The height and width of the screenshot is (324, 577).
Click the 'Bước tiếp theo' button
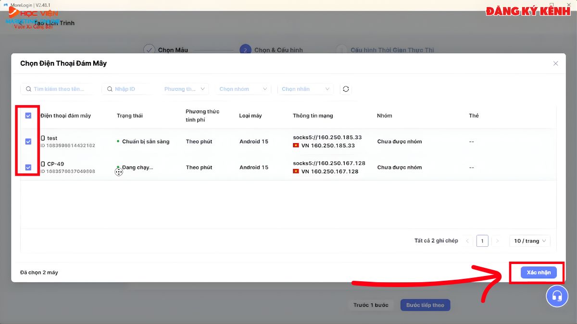tap(425, 305)
